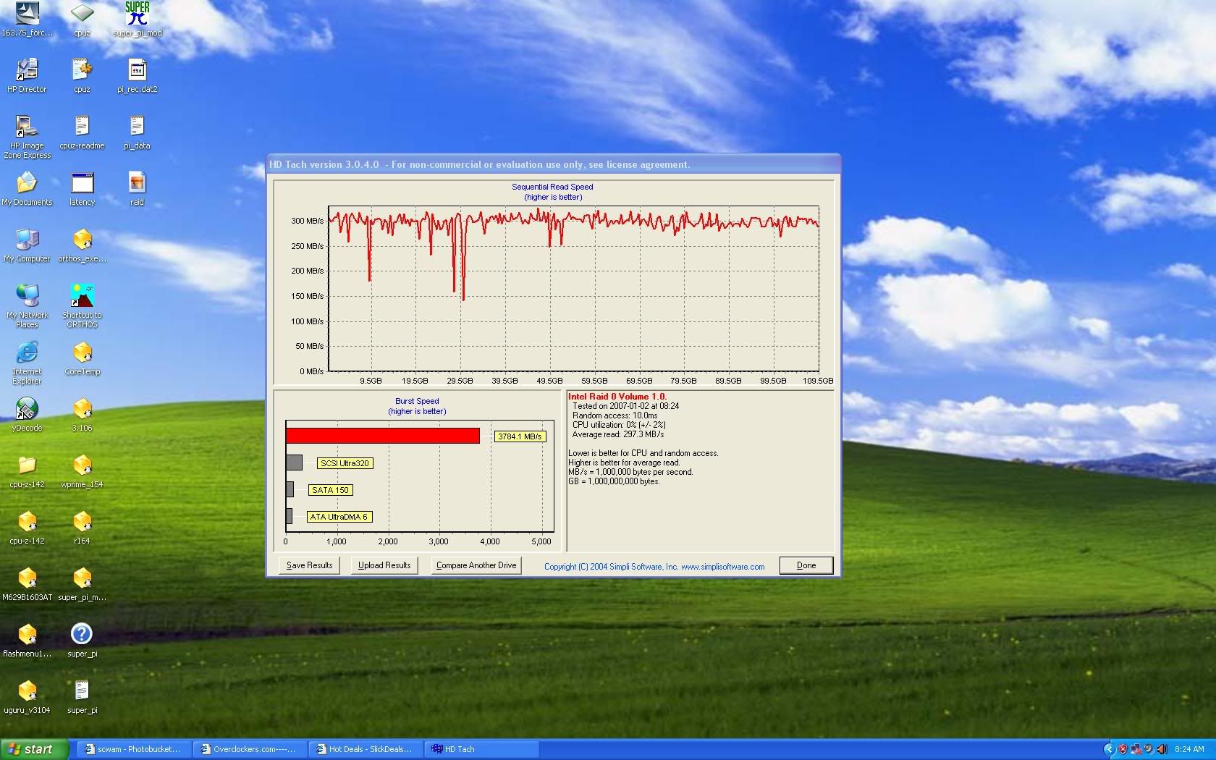Select the r164 archive icon
This screenshot has width=1216, height=760.
[x=82, y=527]
